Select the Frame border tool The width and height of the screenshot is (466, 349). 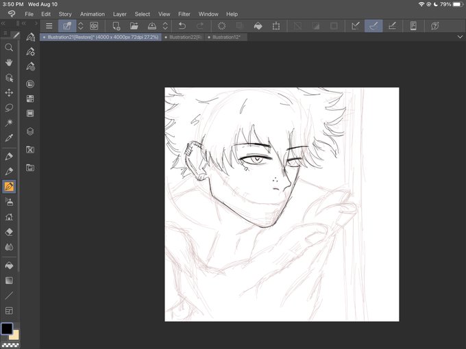coord(9,311)
